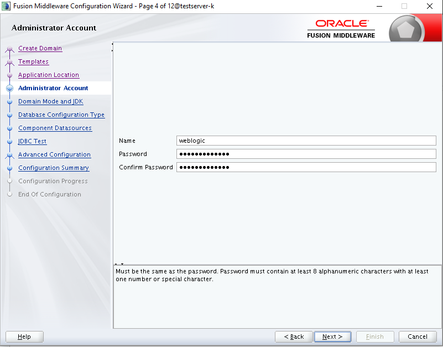Proceed with the Next button
This screenshot has height=347, width=443.
(x=332, y=336)
